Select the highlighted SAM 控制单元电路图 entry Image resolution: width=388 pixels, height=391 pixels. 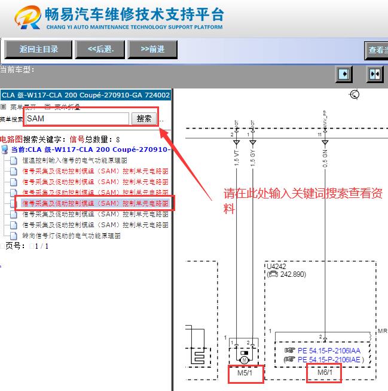coord(95,203)
